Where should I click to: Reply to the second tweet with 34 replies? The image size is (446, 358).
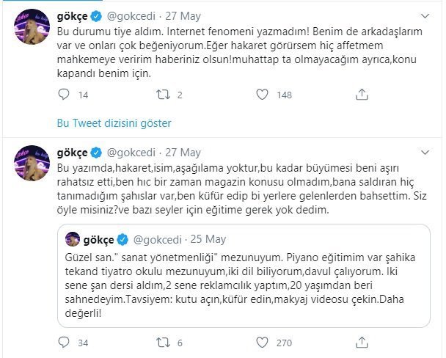click(x=65, y=341)
